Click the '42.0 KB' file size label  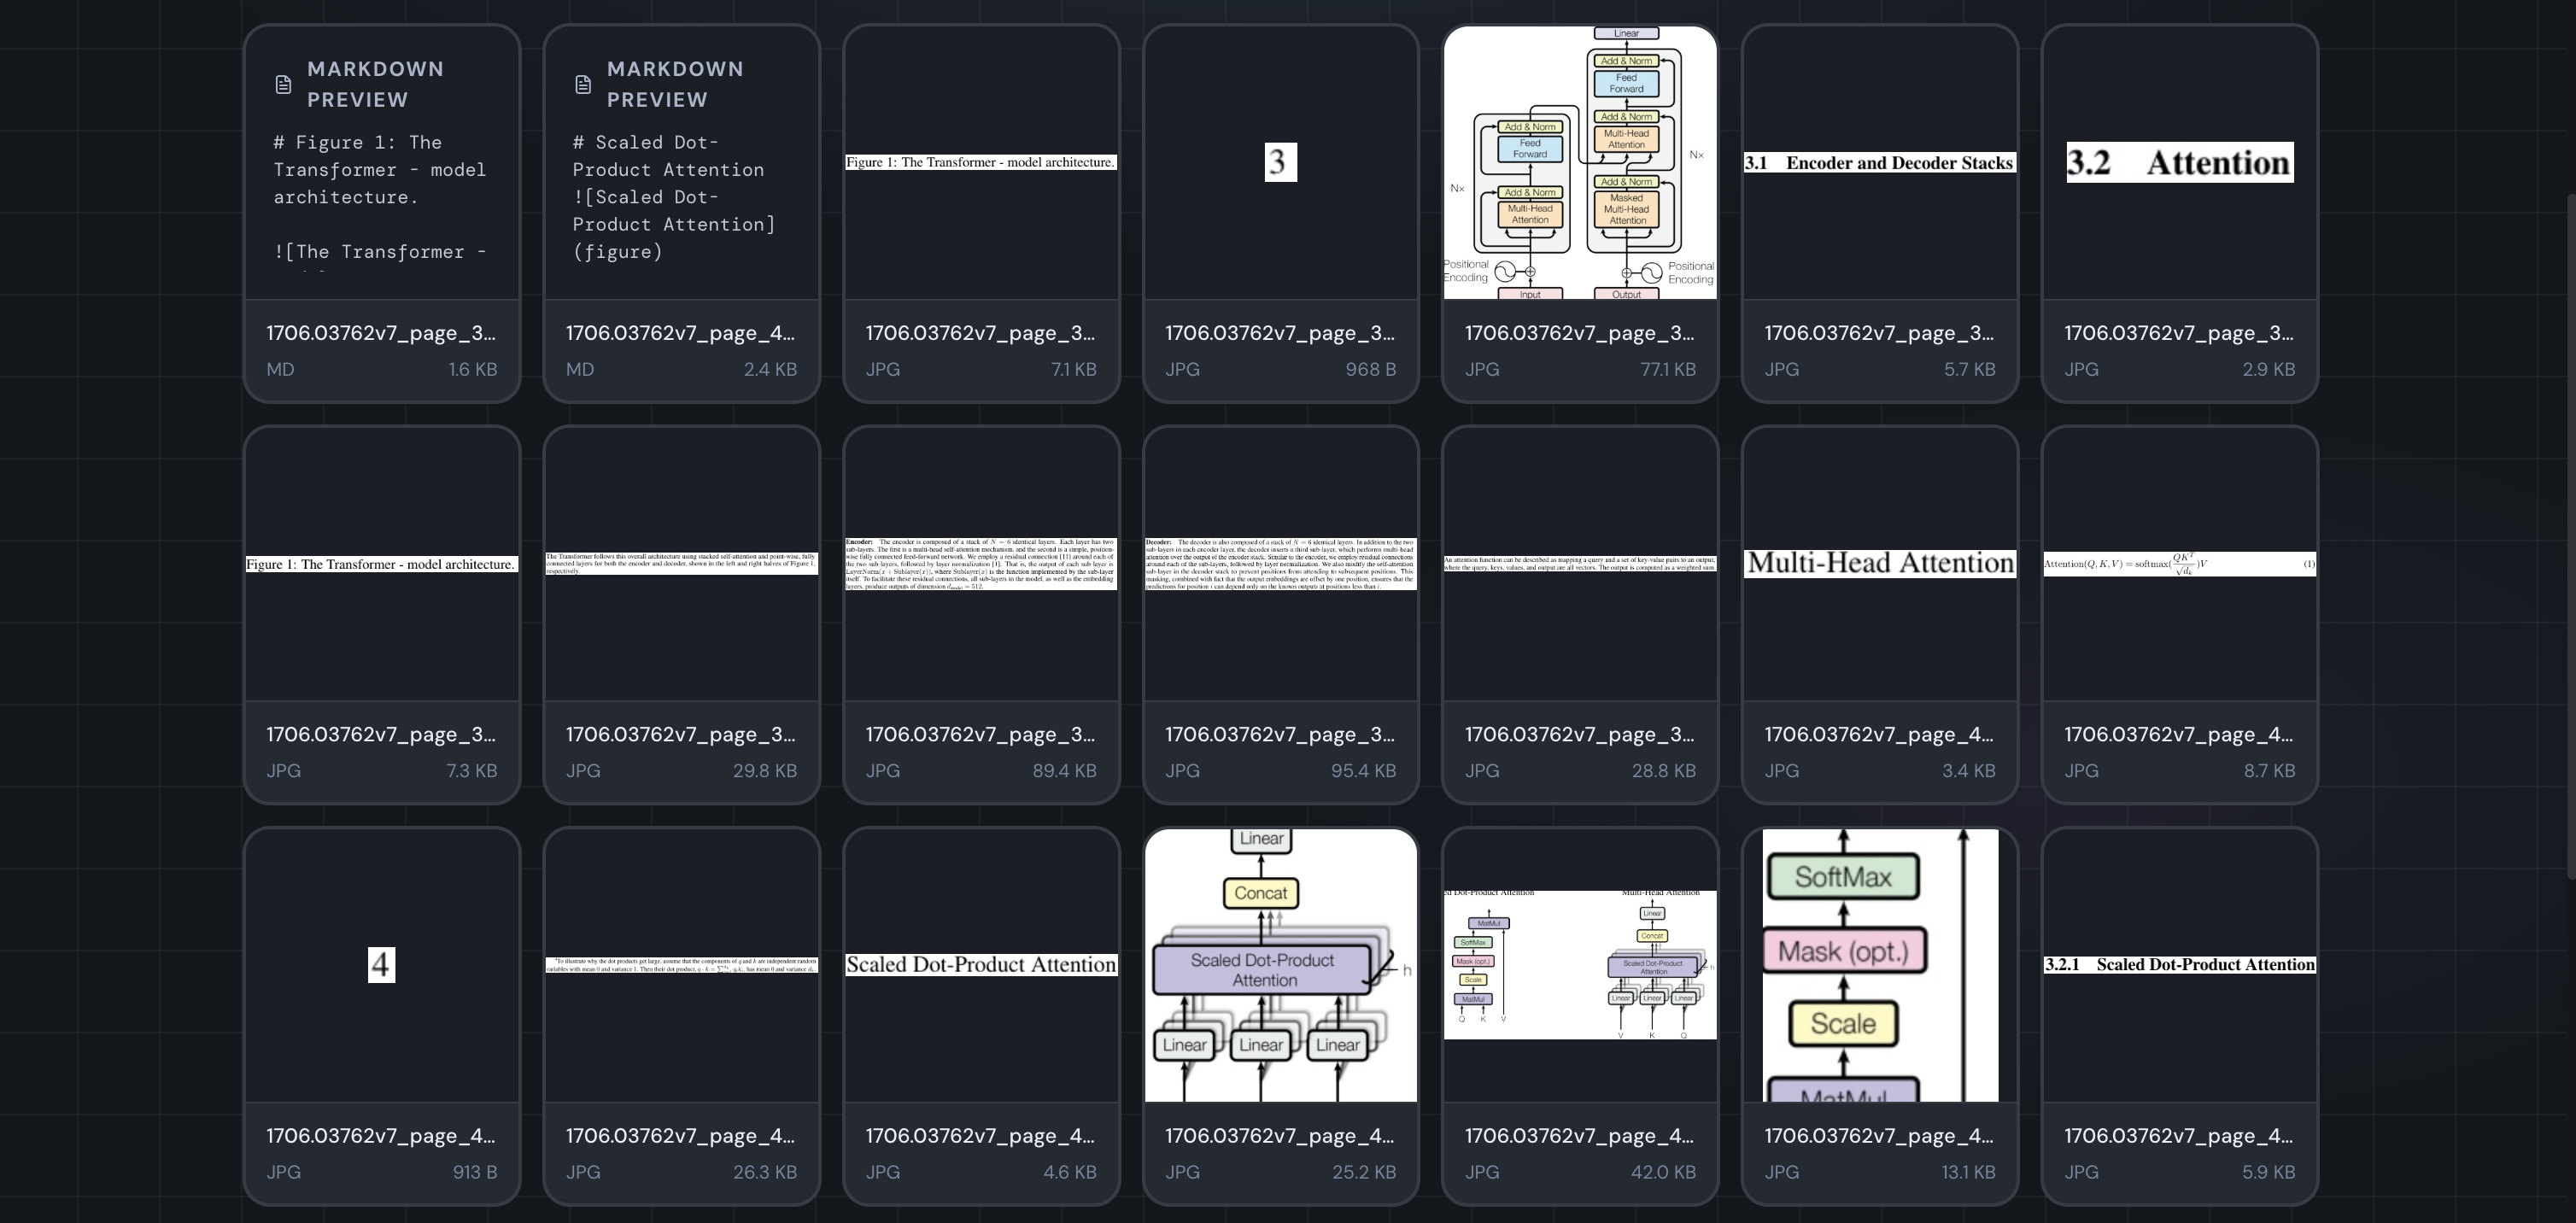click(x=1664, y=1171)
